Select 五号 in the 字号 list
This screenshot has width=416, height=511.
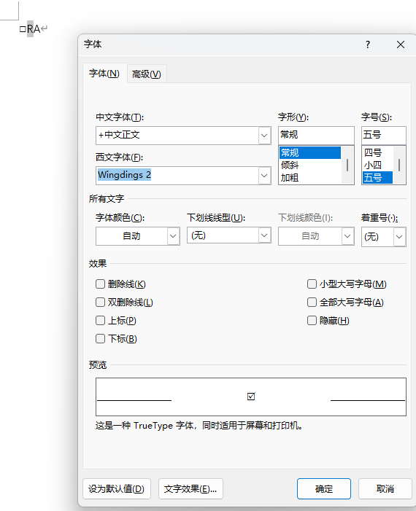click(x=377, y=178)
